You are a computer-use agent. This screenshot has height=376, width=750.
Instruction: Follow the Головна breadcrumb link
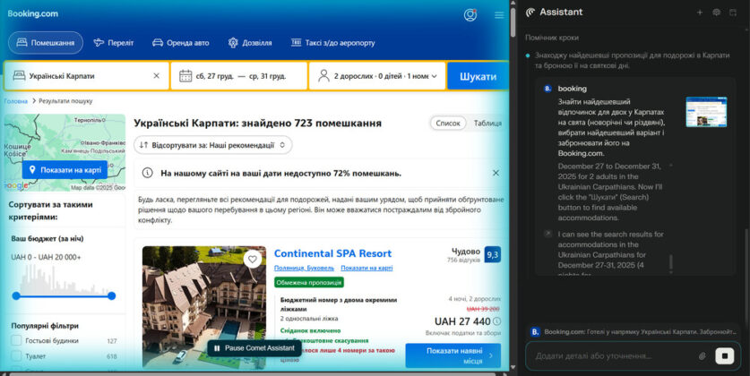coord(16,101)
